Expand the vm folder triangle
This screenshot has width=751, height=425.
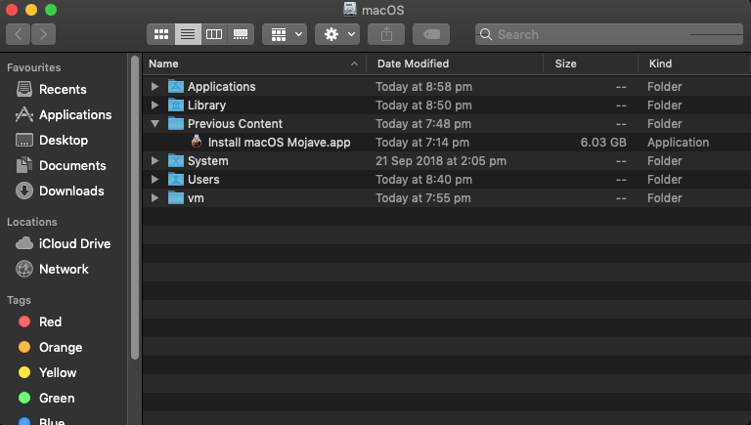(155, 198)
